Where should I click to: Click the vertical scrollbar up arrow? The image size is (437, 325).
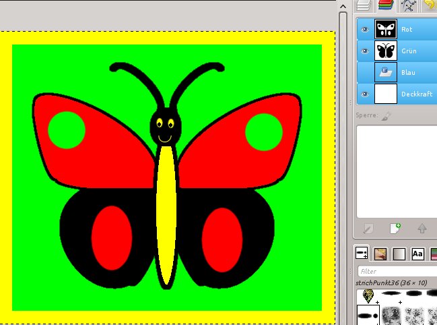point(343,6)
